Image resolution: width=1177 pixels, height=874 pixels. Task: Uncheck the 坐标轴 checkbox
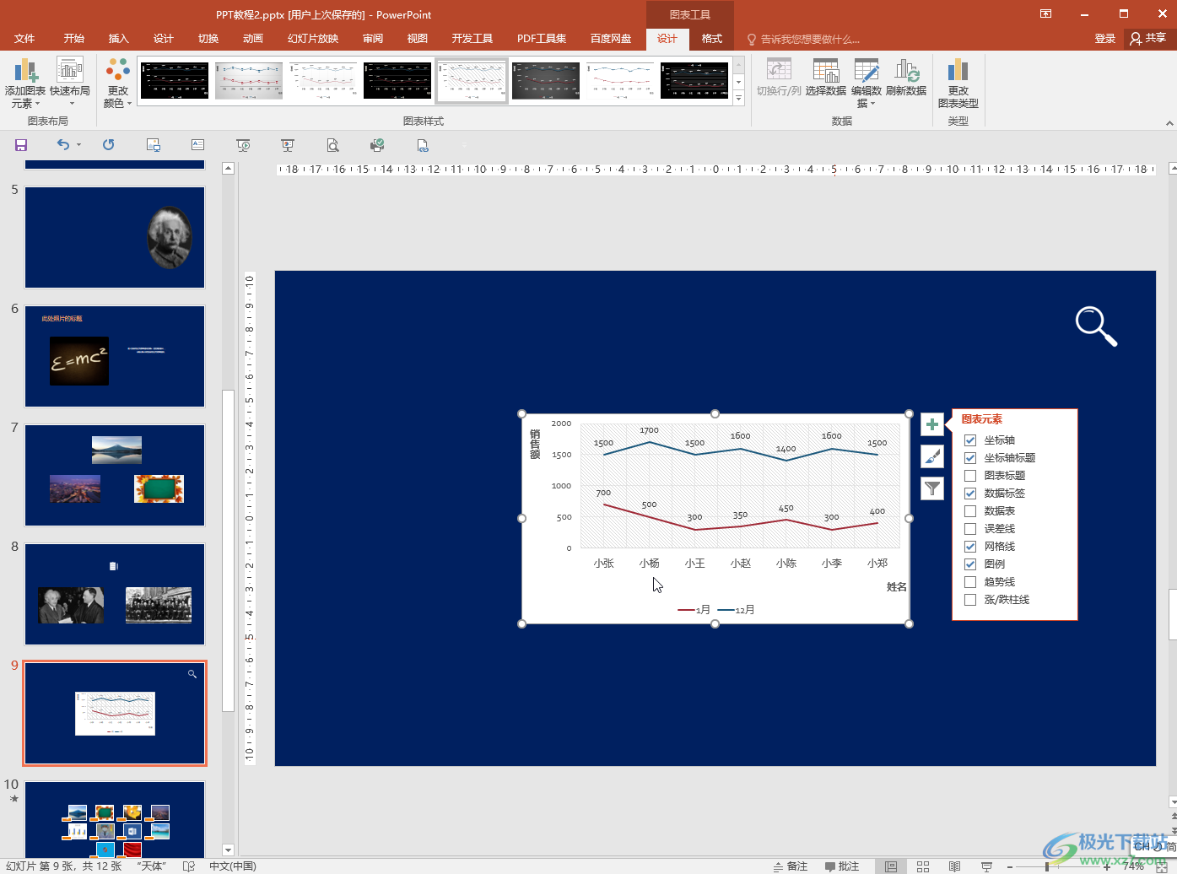pos(970,440)
